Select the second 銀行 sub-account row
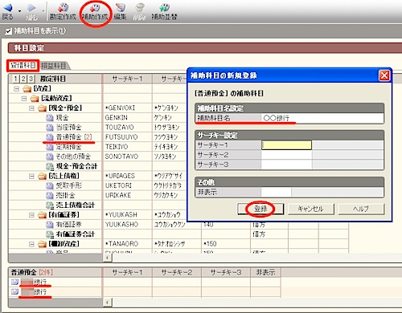The height and width of the screenshot is (313, 402). click(55, 291)
